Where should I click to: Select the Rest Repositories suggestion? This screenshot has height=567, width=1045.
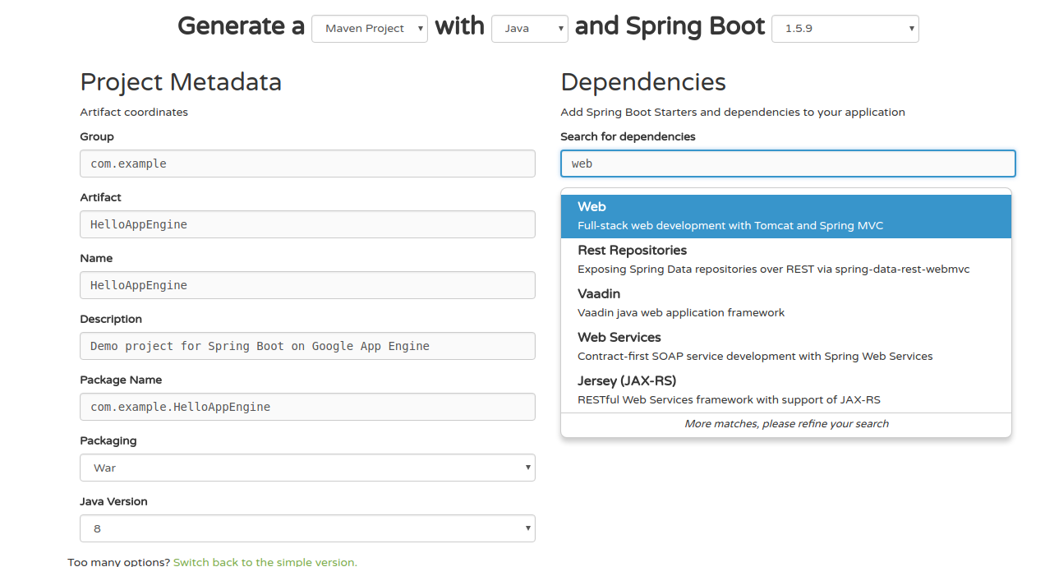click(x=786, y=260)
